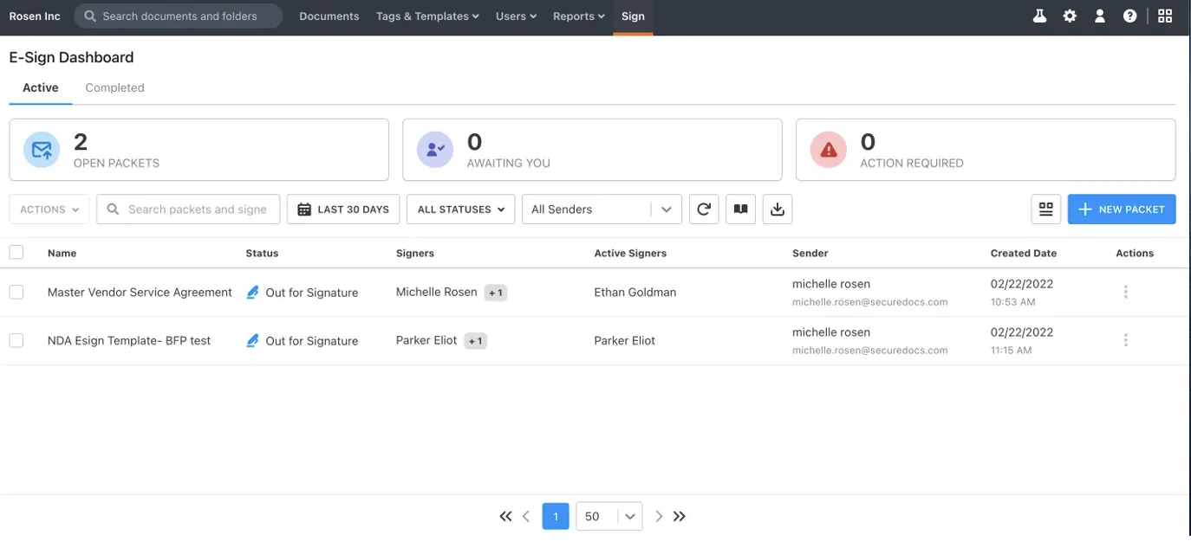The width and height of the screenshot is (1191, 554).
Task: Open the help question mark icon
Action: tap(1129, 16)
